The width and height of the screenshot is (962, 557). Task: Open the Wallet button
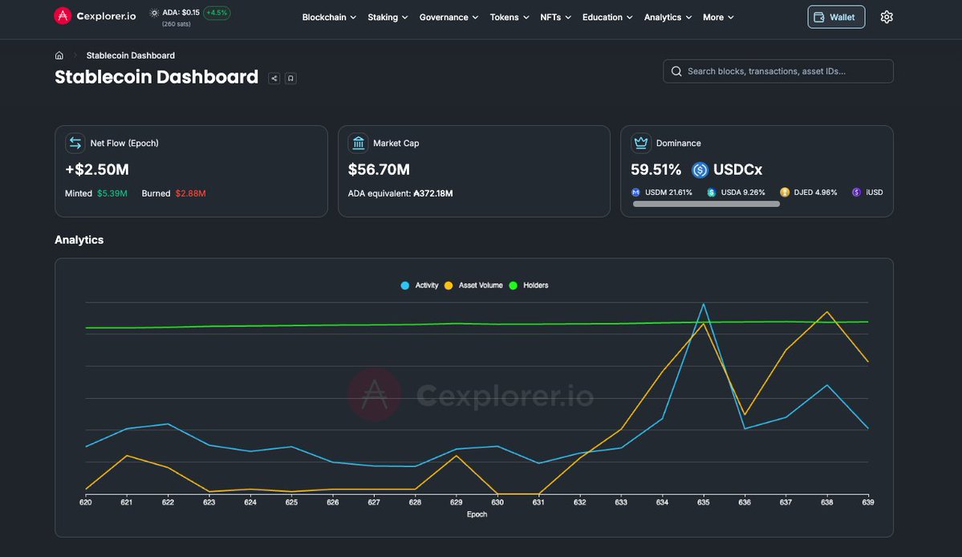(x=836, y=17)
